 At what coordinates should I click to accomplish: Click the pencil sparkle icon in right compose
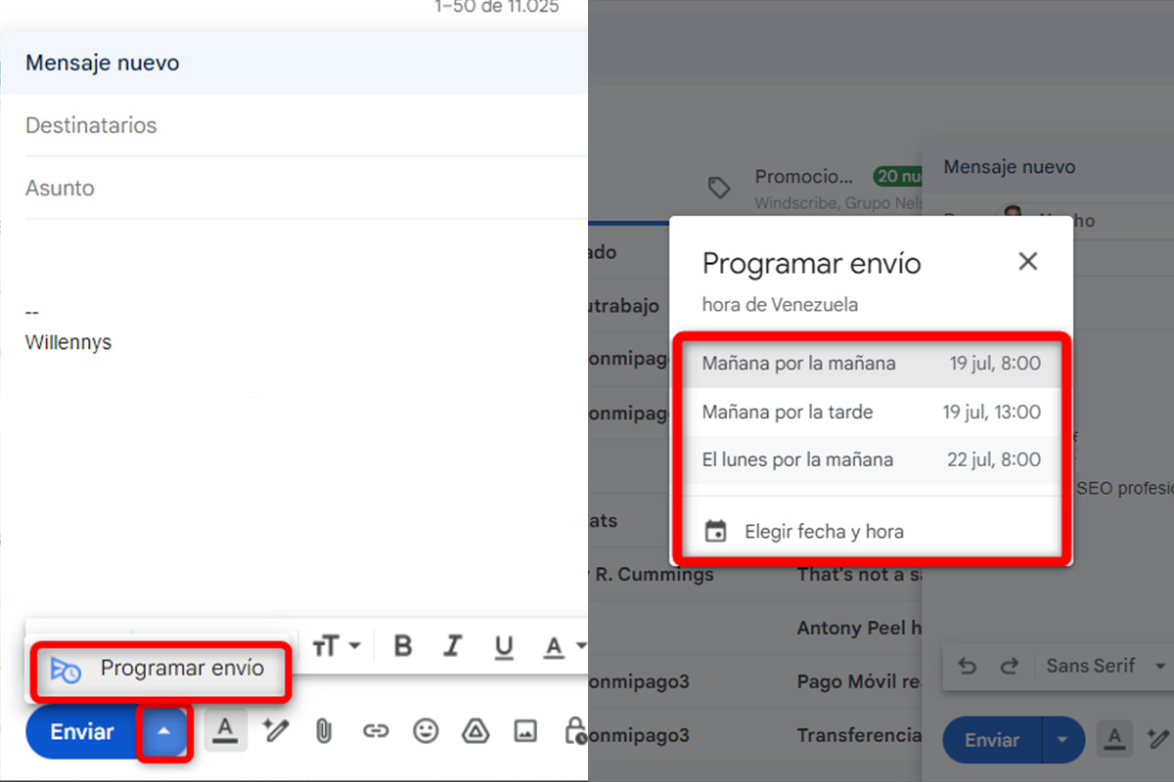1159,740
